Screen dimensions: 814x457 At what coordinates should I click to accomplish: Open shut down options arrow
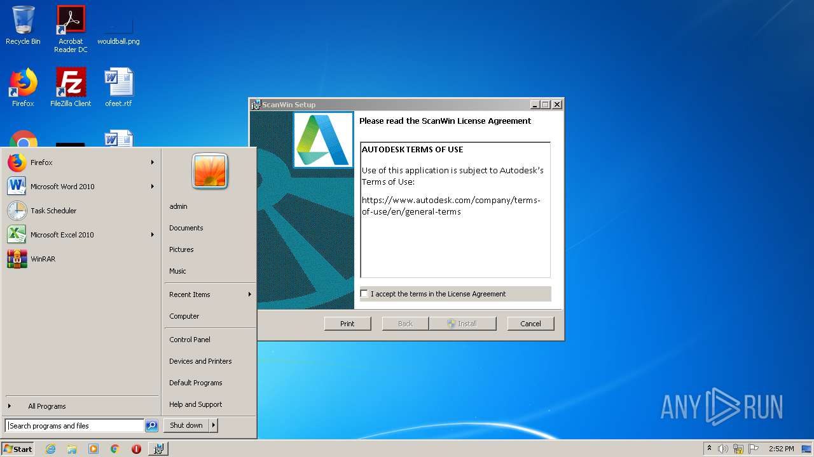coord(214,425)
